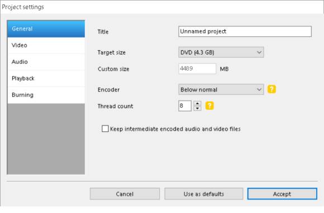Image resolution: width=324 pixels, height=213 pixels.
Task: Click the Use as defaults button
Action: coord(204,194)
